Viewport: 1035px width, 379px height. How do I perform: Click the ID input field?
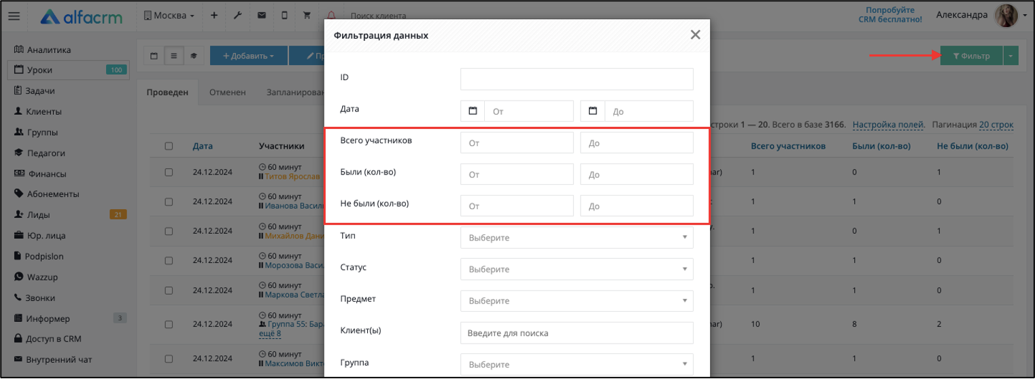(577, 79)
